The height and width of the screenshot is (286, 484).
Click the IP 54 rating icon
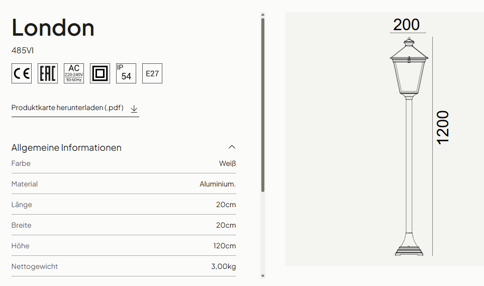(x=126, y=73)
